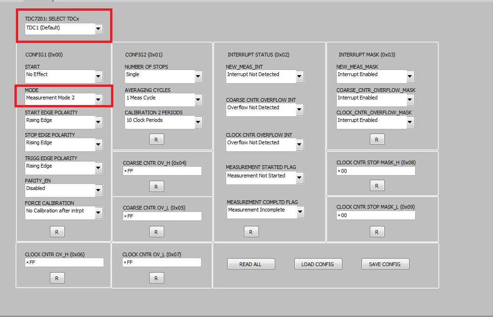Click the CLOCK CNTR STOP MASK_L field
The width and height of the screenshot is (493, 317).
[x=375, y=215]
